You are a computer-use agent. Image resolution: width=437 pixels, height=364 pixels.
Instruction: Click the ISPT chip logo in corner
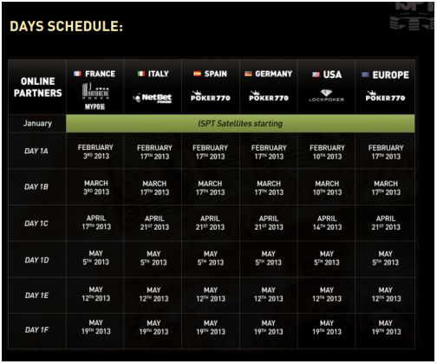point(412,16)
